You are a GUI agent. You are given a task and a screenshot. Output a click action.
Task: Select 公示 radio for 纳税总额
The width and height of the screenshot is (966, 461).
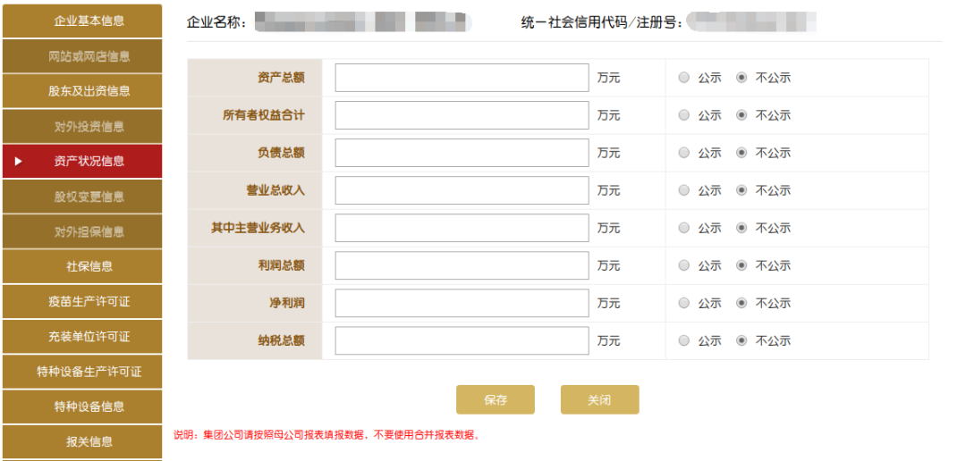(x=684, y=340)
